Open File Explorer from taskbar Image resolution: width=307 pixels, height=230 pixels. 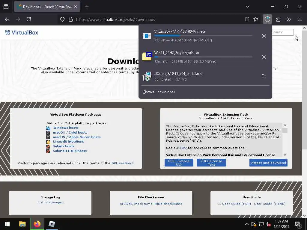(22, 224)
